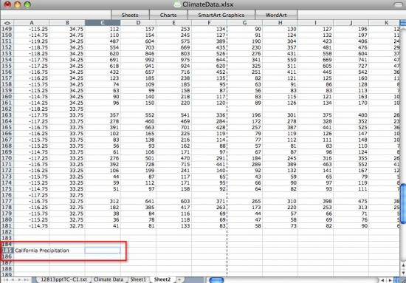Screen dimensions: 406x283
Task: Close the ClimateData.xlsx window
Action: click(7, 4)
